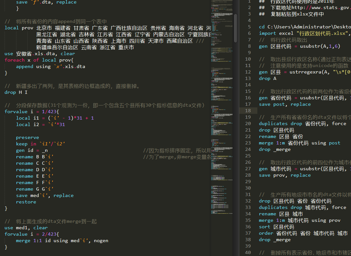Screen dimensions: 351x256
Task: Click 'drop A' on line 13
Action: (267, 78)
